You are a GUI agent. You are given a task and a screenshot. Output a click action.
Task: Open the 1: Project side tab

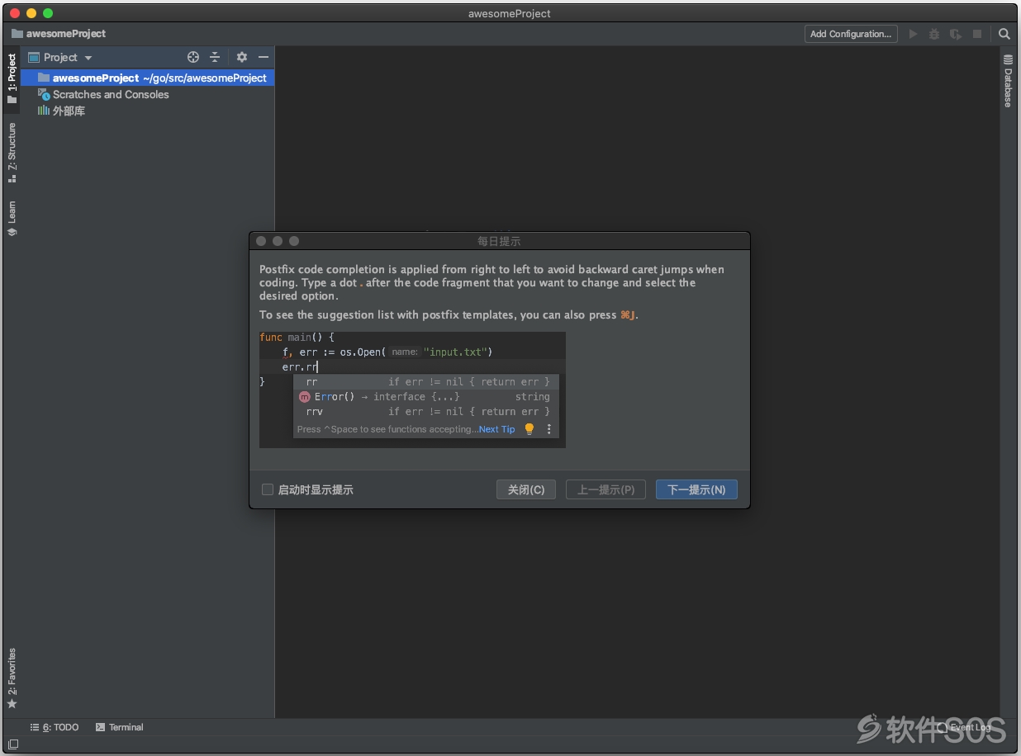[12, 78]
